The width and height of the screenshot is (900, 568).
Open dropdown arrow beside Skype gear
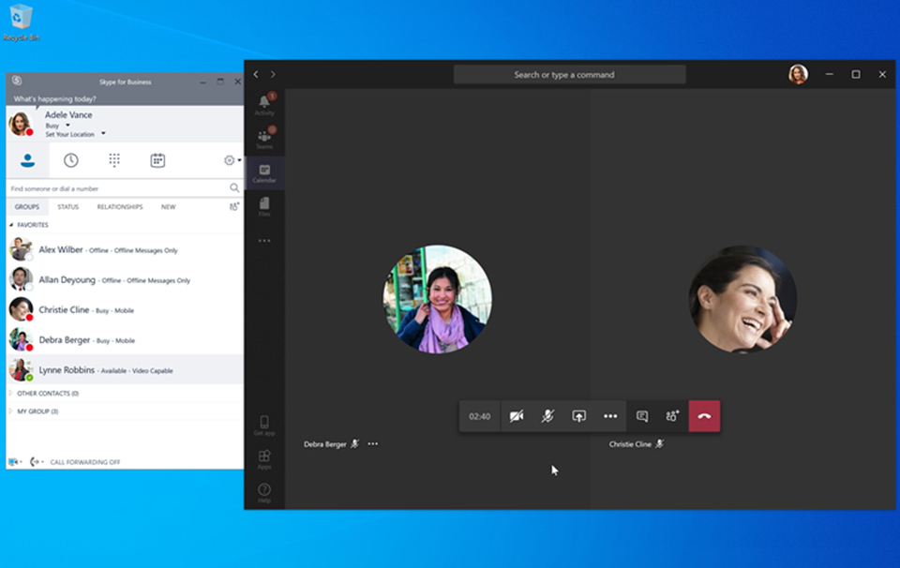(x=239, y=160)
